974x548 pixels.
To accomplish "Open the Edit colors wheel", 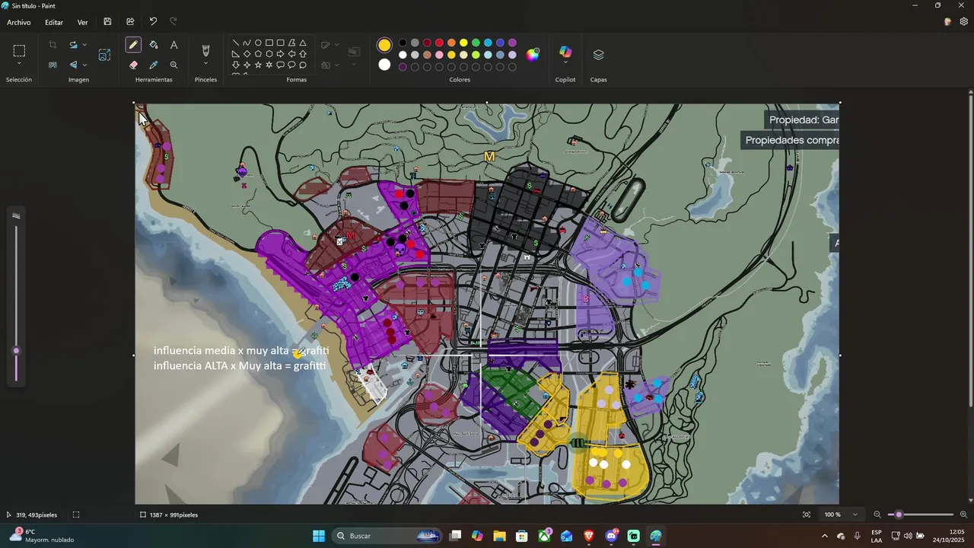I will pyautogui.click(x=533, y=55).
